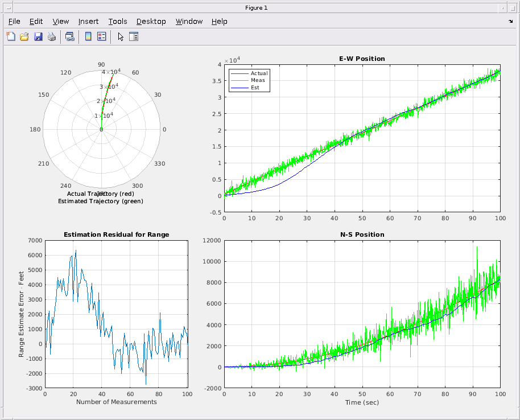
Task: Click the New Figure toolbar icon
Action: pos(11,37)
